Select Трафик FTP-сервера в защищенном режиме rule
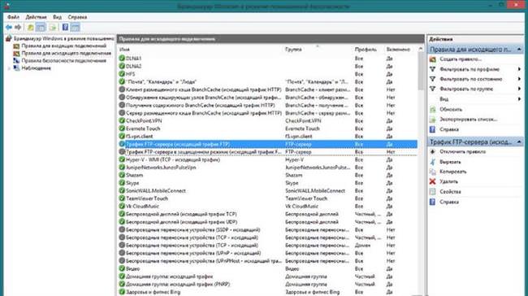 pos(268,152)
